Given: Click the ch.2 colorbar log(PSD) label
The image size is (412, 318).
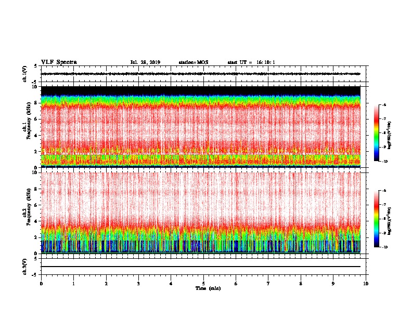Looking at the screenshot, I should pyautogui.click(x=390, y=221).
